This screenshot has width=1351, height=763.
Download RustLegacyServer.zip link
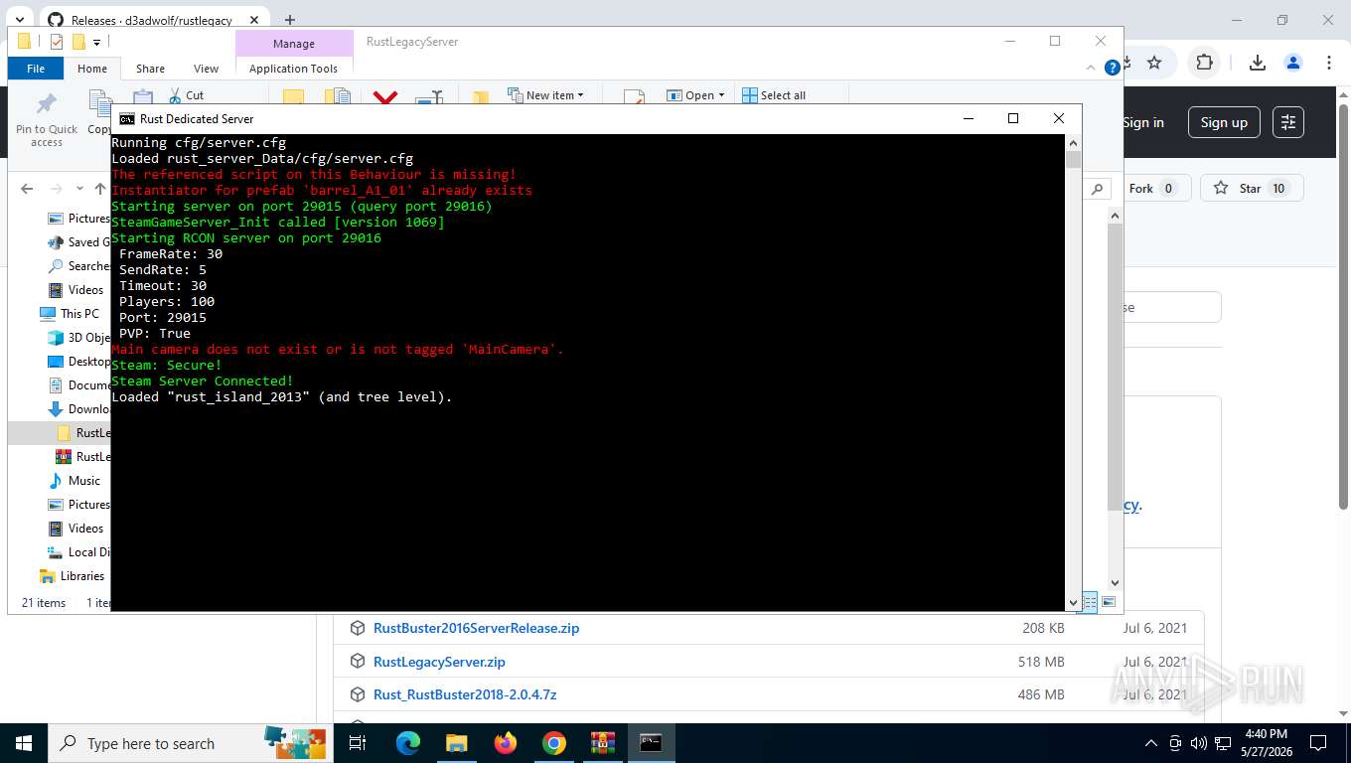coord(439,662)
